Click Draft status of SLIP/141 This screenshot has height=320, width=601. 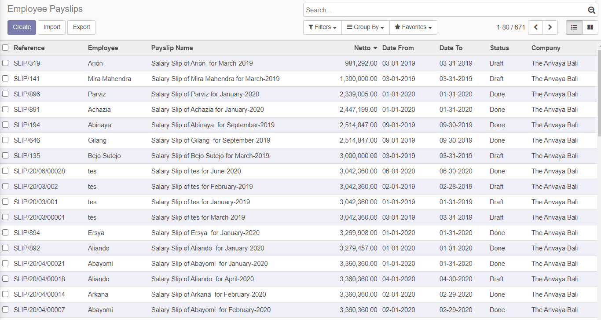497,79
